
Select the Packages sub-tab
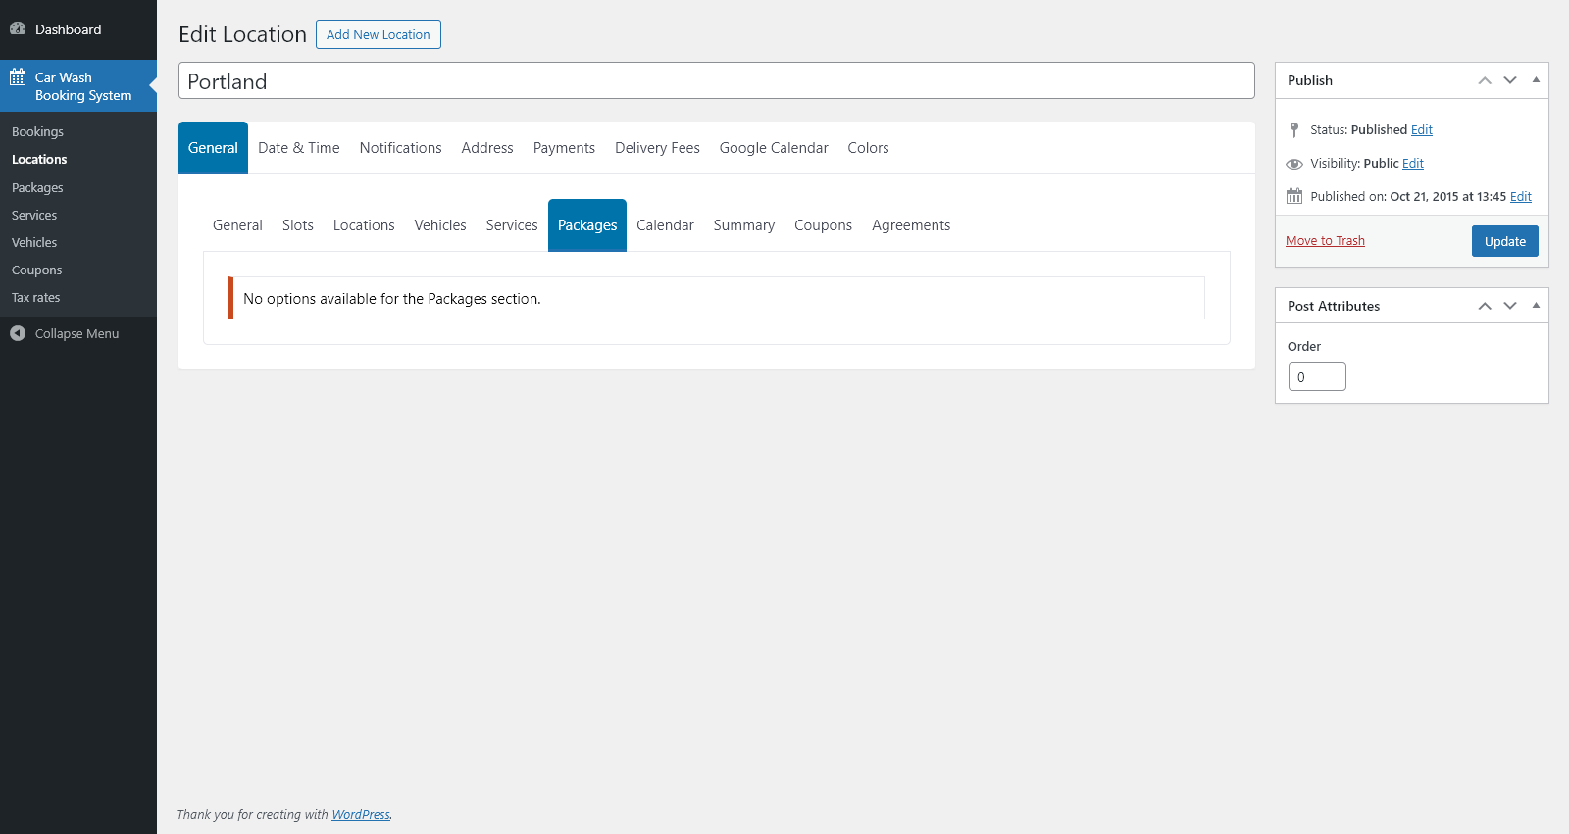coord(587,225)
